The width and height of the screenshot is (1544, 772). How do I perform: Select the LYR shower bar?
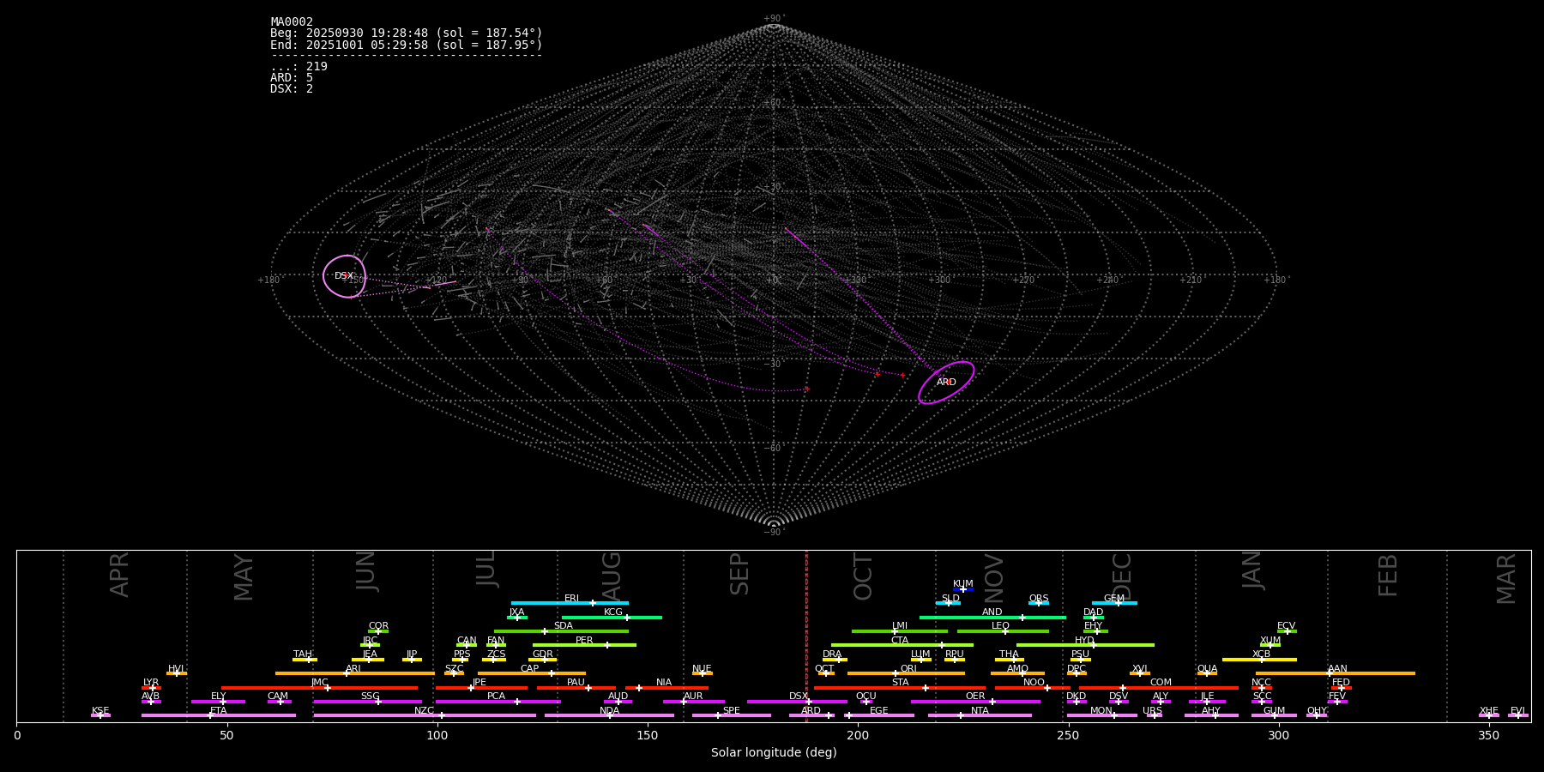point(151,688)
